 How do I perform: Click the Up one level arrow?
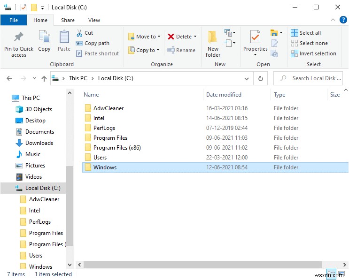click(x=44, y=78)
